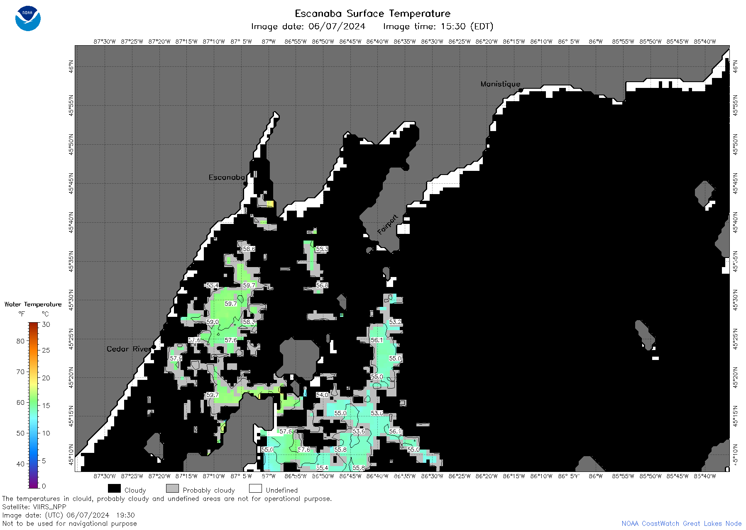This screenshot has height=530, width=746.
Task: Click the Manistique location marker dot
Action: (521, 90)
